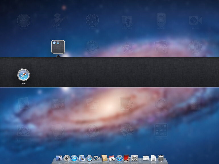Open iCal calendar in the Dock
The image size is (219, 164).
tap(112, 158)
